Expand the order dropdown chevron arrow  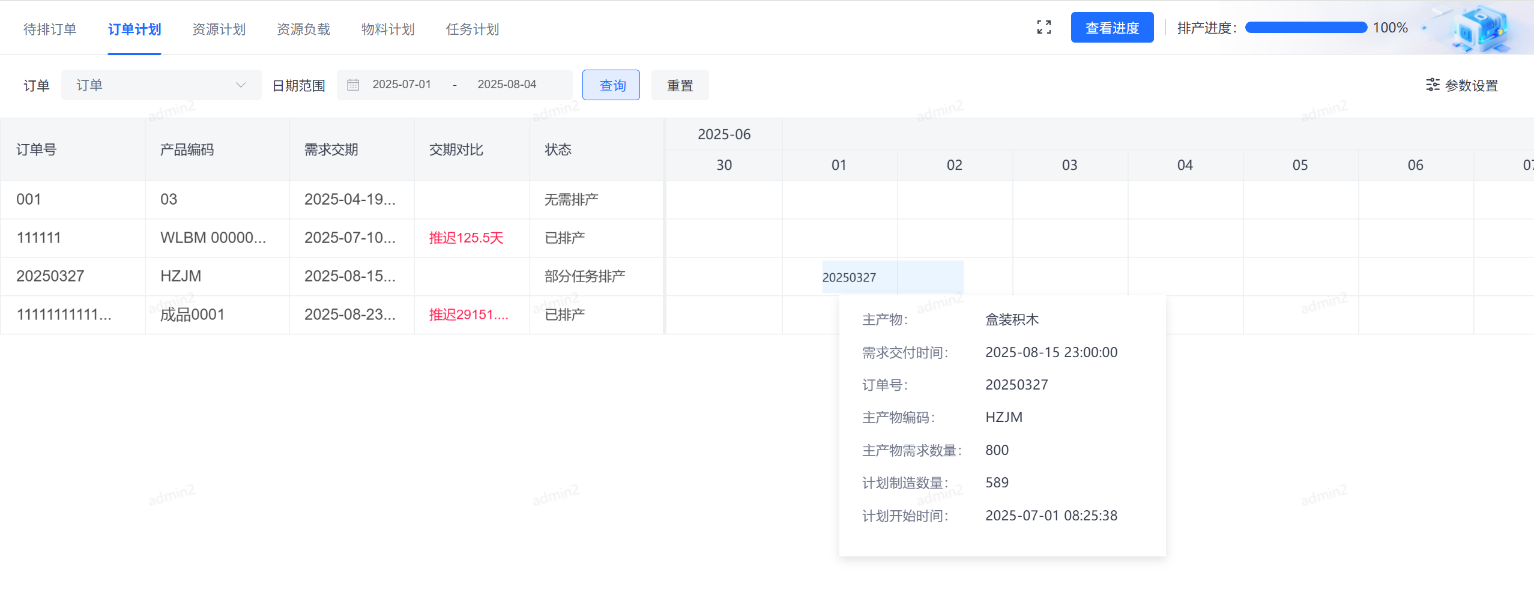[241, 85]
